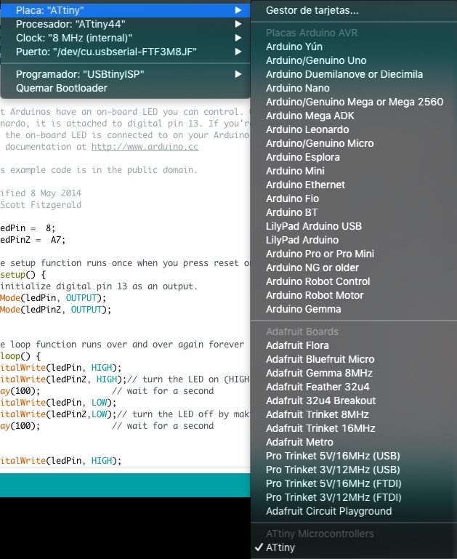
Task: Select Arduino Nano board
Action: [297, 88]
